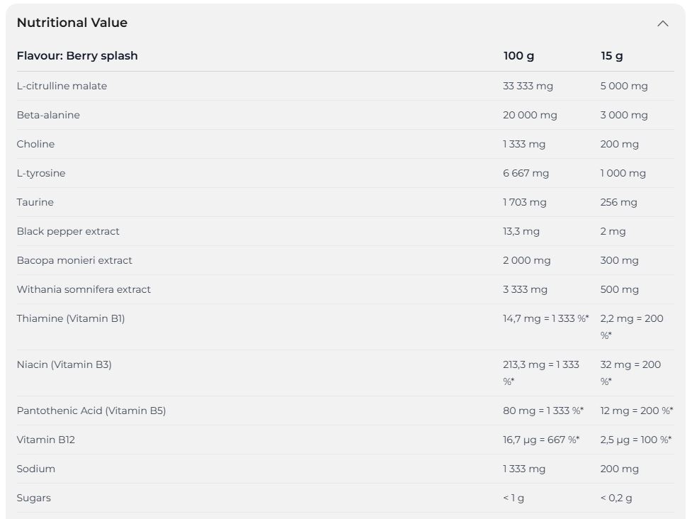Image resolution: width=692 pixels, height=519 pixels.
Task: Select Bacopa monieri extract label
Action: click(x=74, y=260)
